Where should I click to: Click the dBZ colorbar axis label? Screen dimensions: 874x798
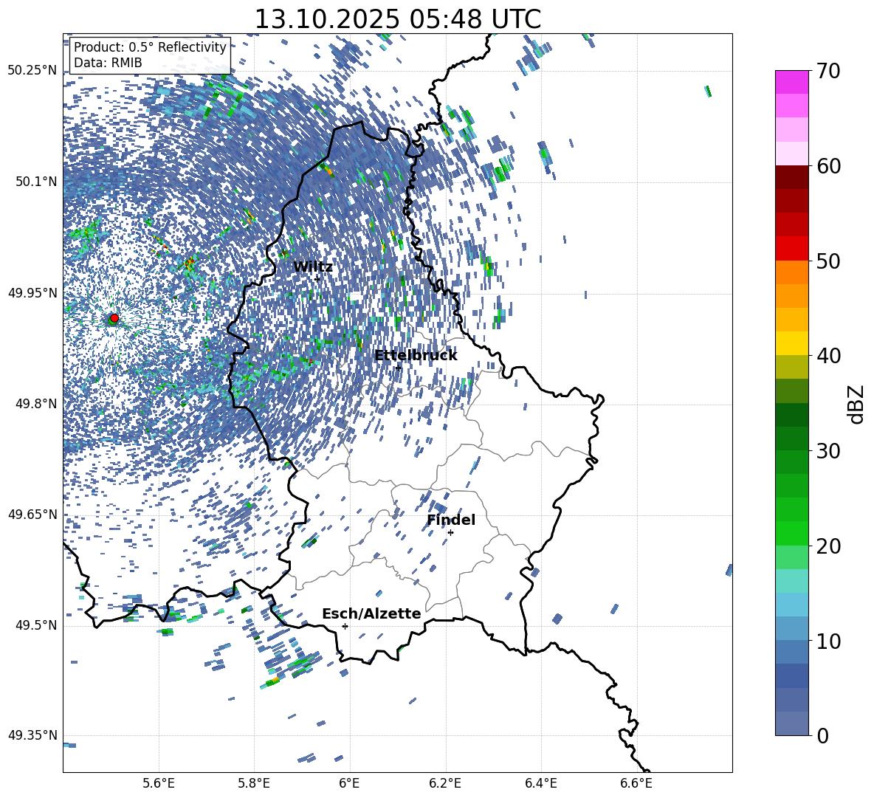click(856, 404)
